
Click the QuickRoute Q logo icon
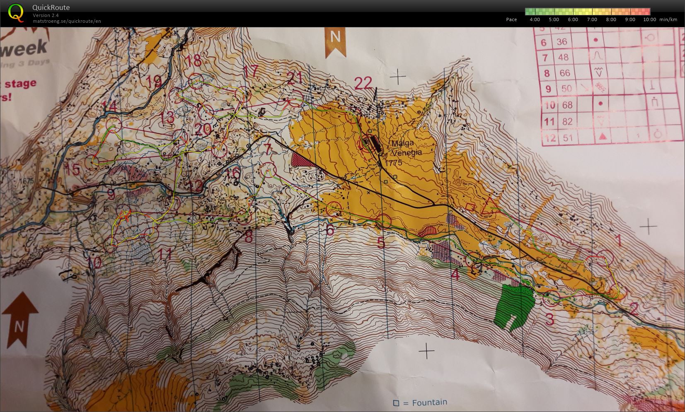(16, 13)
